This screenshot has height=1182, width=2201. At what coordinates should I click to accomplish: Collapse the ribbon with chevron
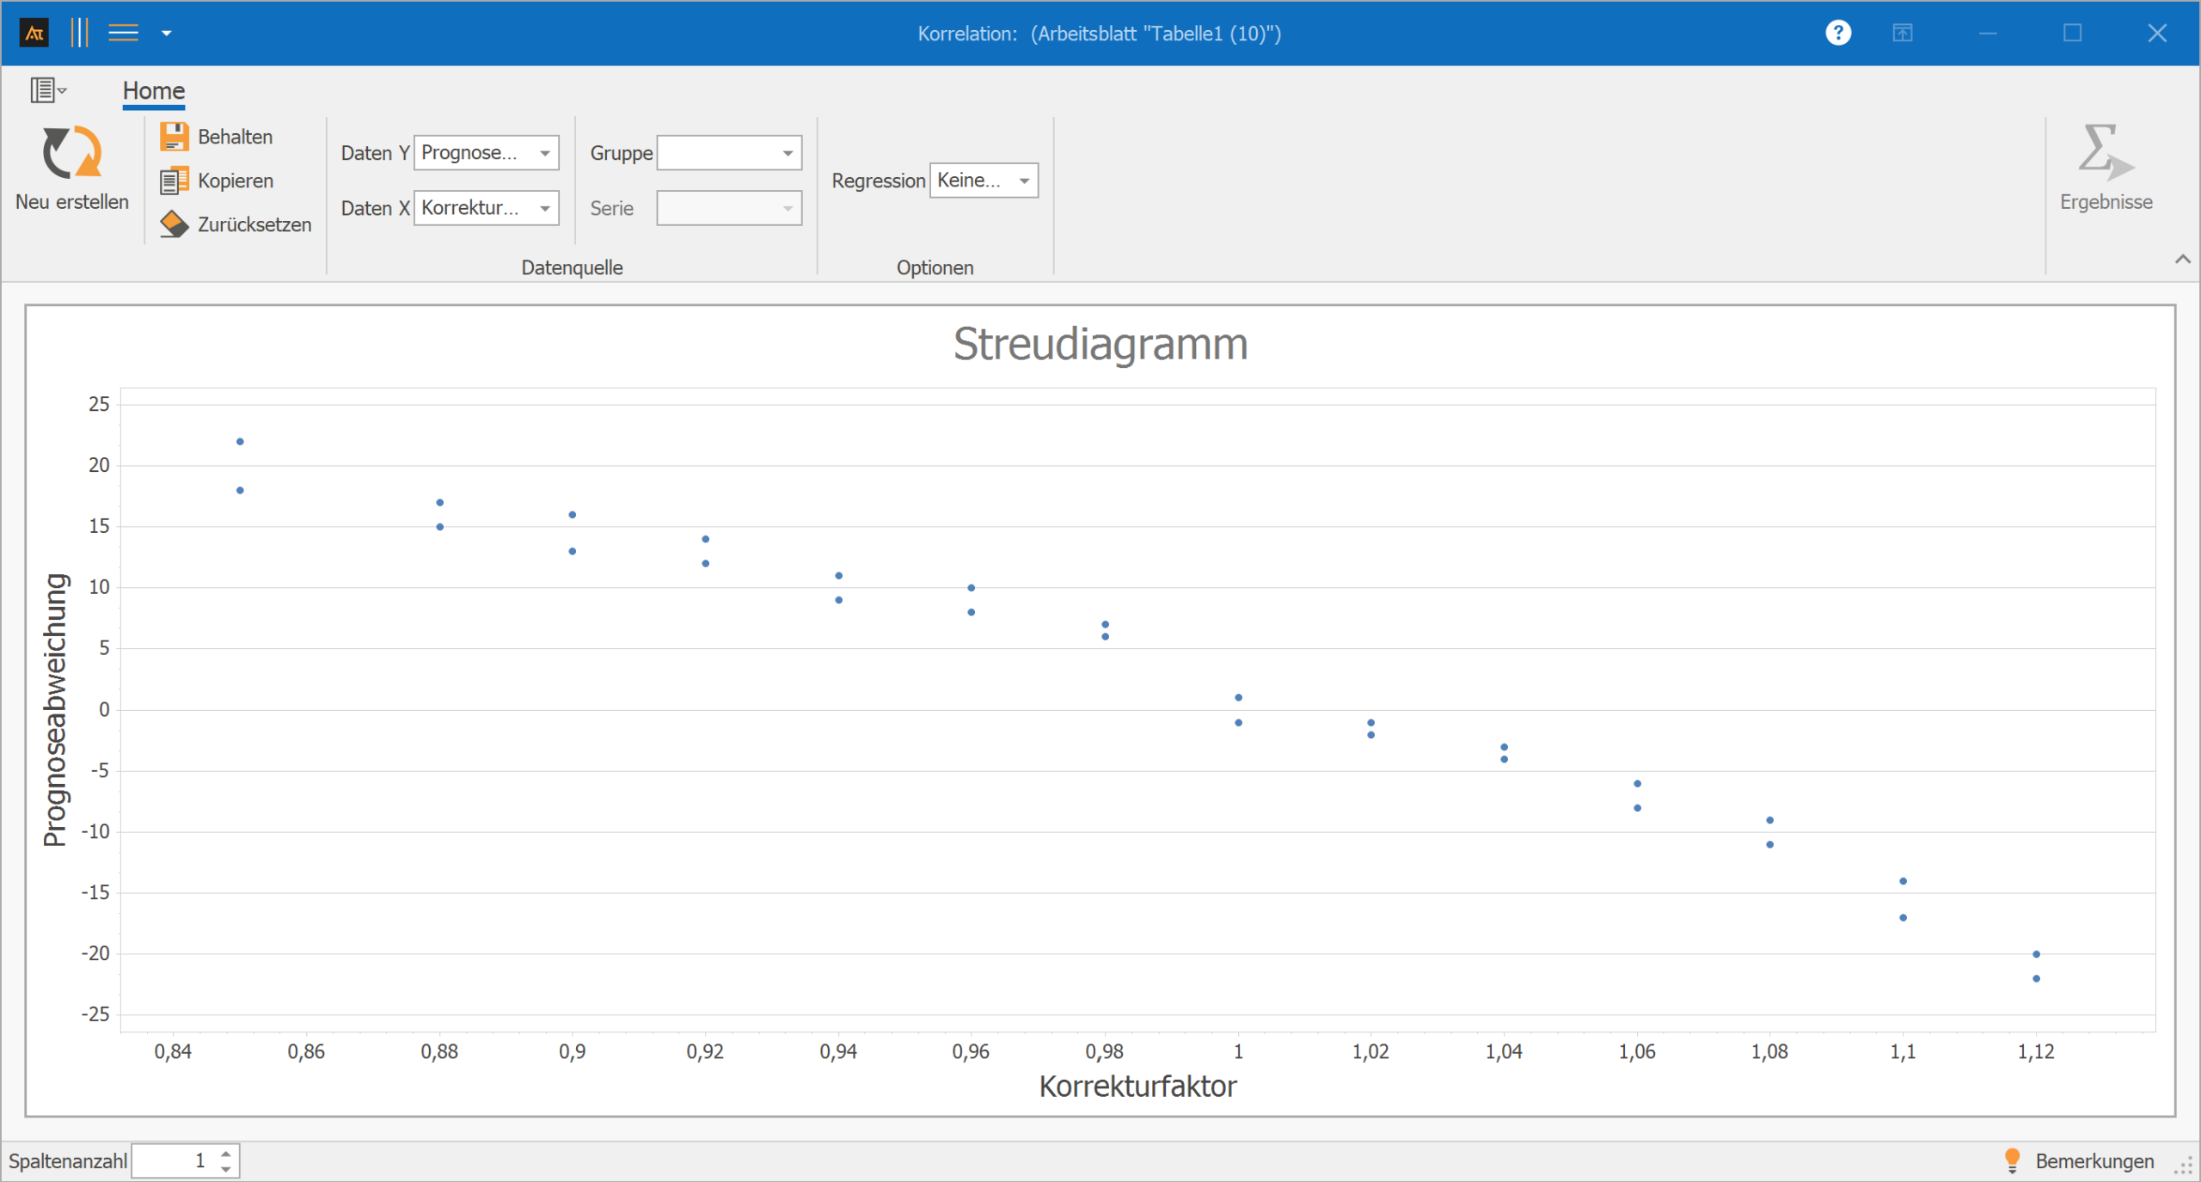pos(2182,259)
